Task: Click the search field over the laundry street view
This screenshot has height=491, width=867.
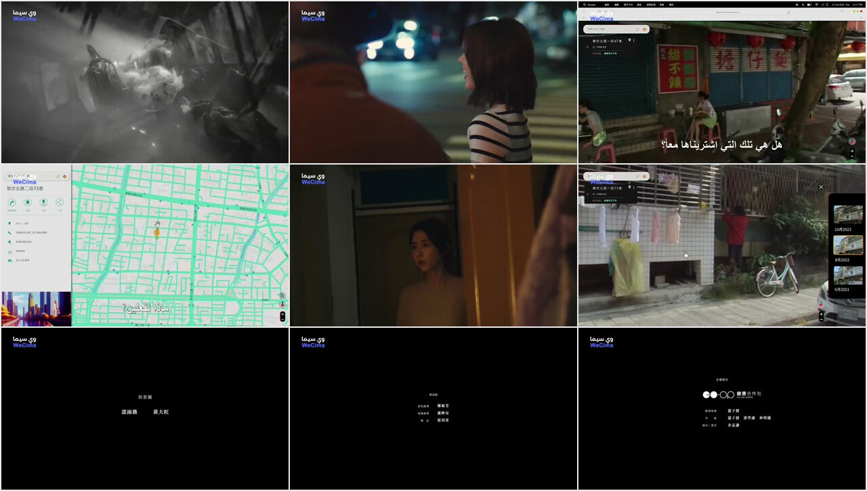Action: tap(615, 176)
